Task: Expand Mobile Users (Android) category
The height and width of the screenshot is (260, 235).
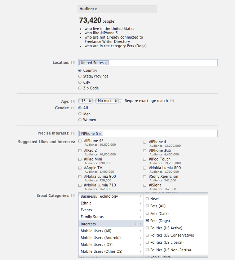Action: (x=111, y=238)
